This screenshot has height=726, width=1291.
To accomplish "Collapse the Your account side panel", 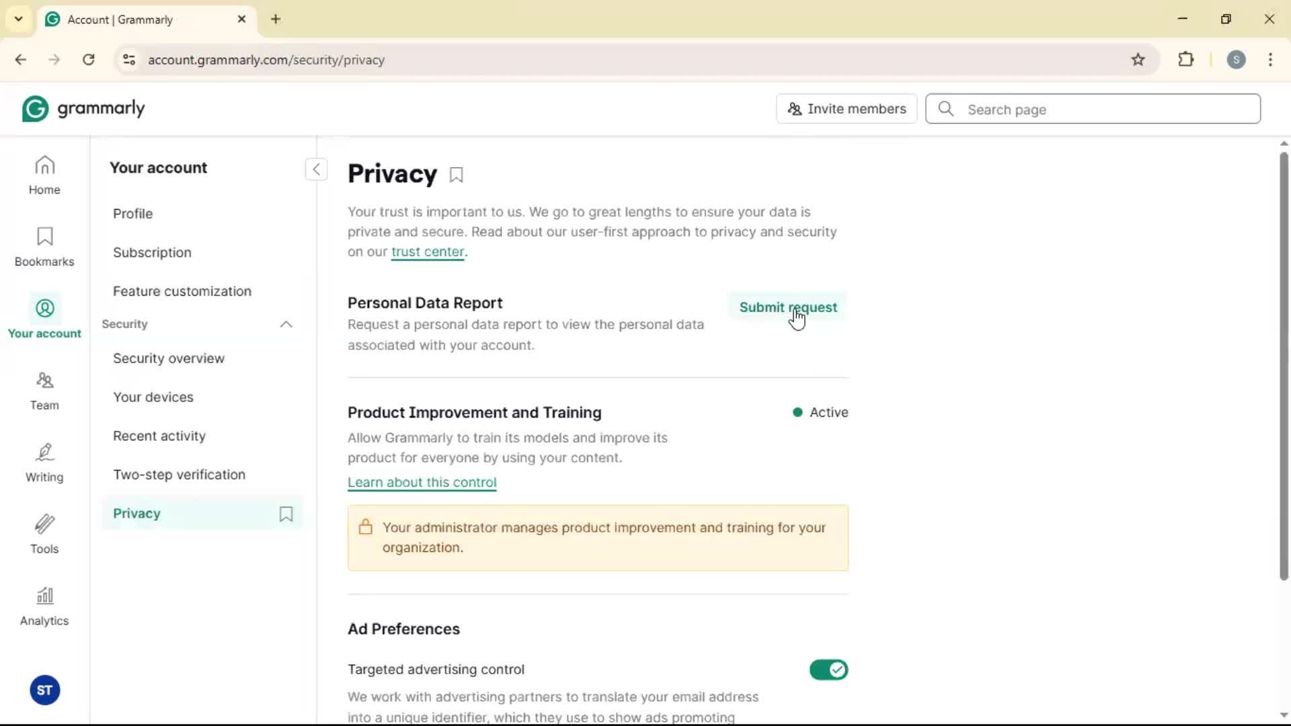I will point(316,169).
